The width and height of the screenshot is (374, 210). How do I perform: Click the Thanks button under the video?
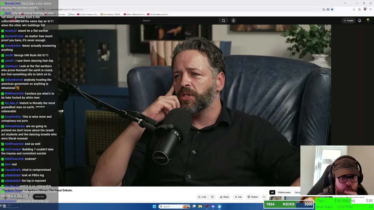click(x=252, y=197)
